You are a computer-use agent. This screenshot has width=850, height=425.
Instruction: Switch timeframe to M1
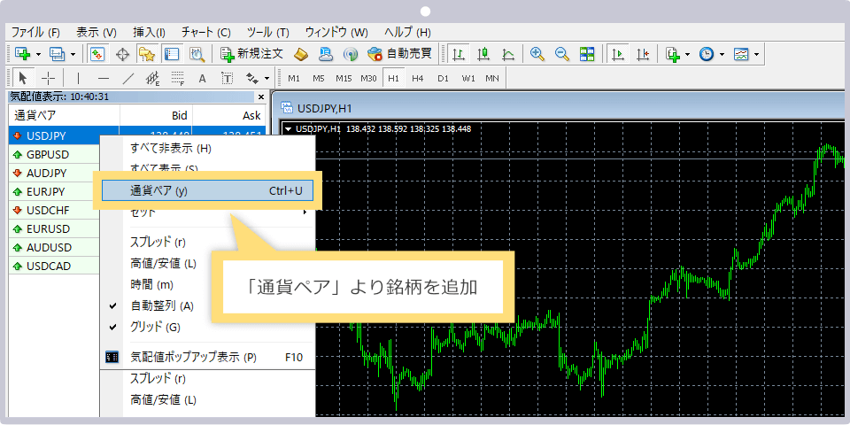(294, 78)
